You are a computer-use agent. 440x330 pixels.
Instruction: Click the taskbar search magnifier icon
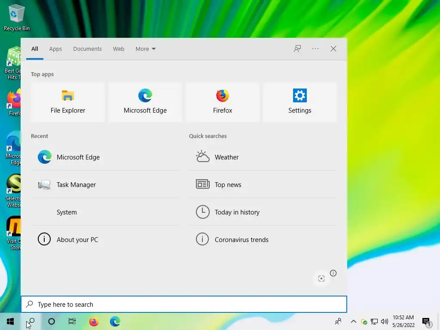(31, 321)
